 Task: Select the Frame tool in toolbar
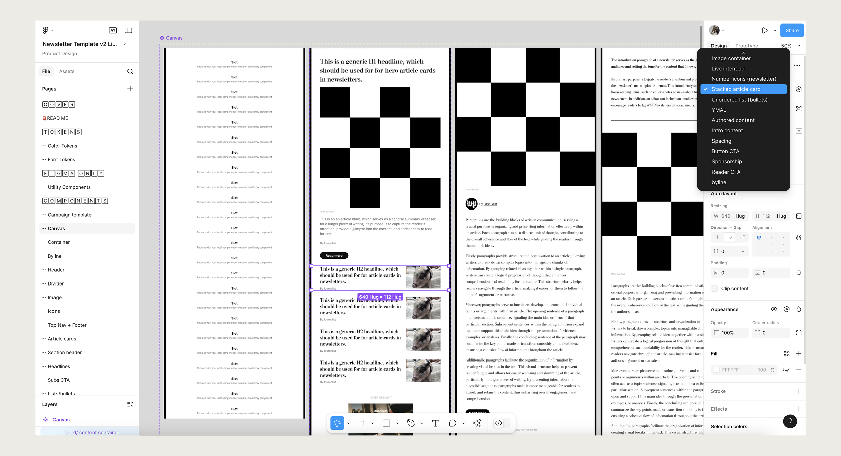tap(362, 423)
